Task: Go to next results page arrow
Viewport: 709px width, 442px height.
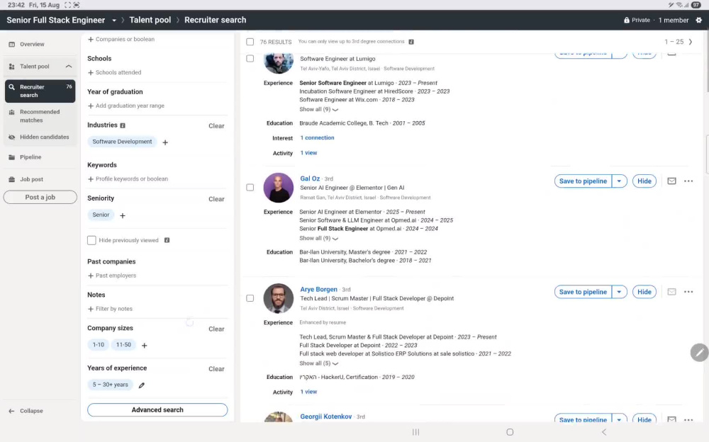Action: click(x=691, y=42)
